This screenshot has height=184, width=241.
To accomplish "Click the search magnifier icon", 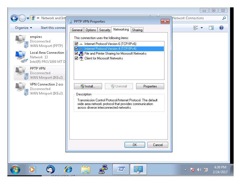I will point(224,18).
